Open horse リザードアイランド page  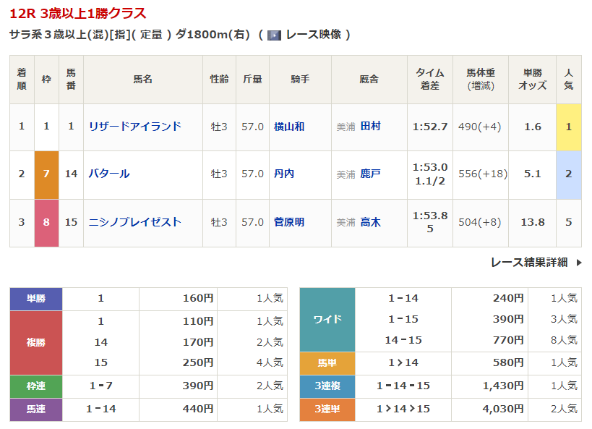click(x=134, y=127)
